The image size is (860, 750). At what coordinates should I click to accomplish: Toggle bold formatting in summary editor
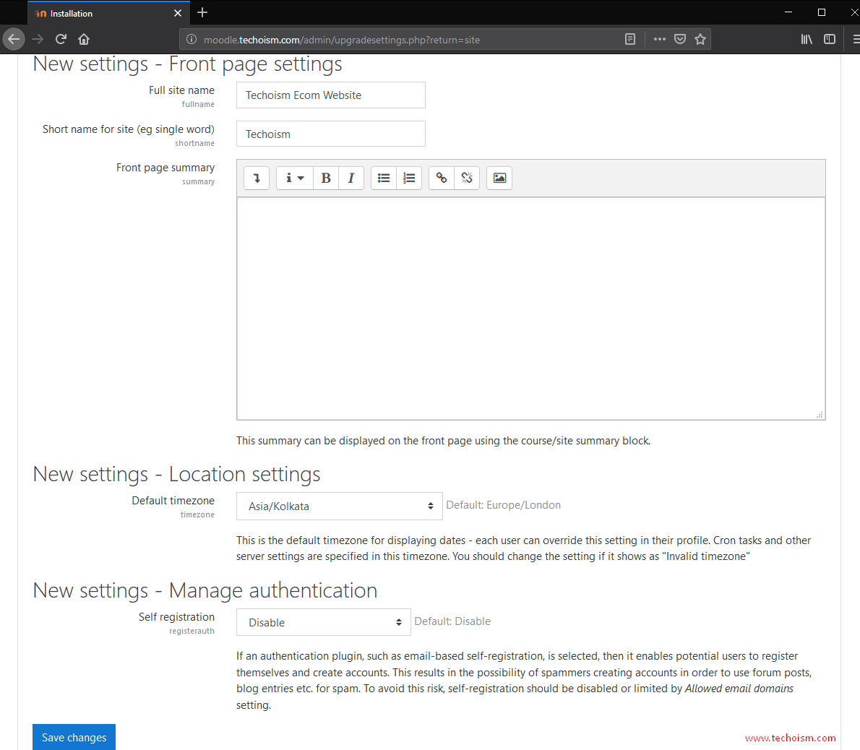coord(326,178)
